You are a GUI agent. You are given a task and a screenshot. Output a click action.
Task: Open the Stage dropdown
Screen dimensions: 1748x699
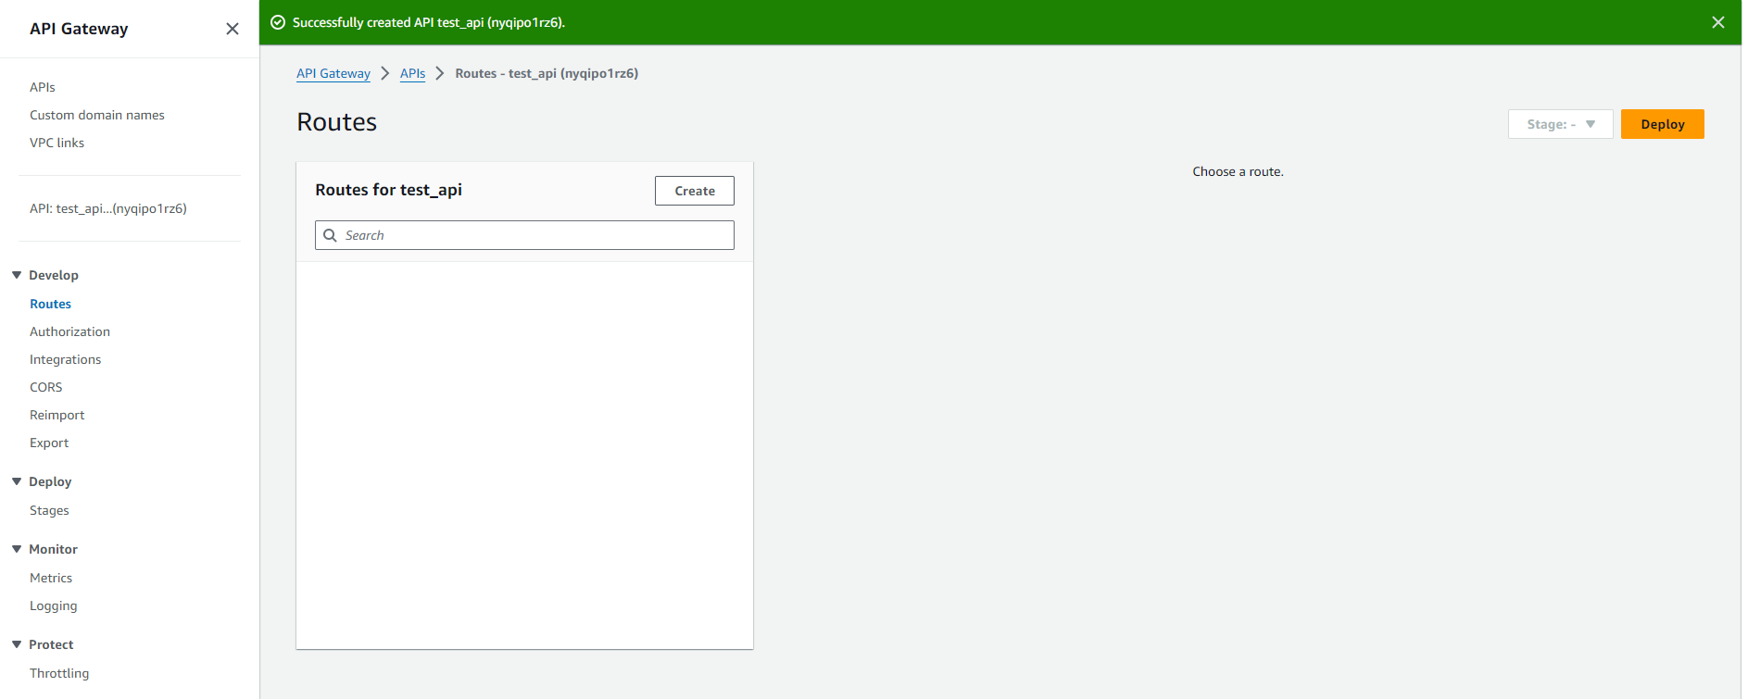(1561, 124)
